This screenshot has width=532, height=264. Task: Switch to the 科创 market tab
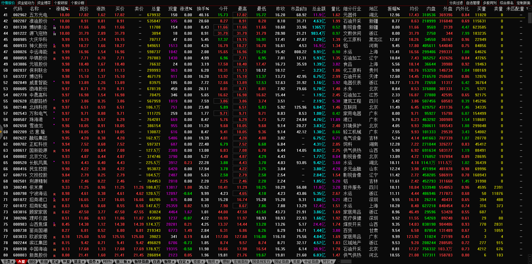(x=44, y=261)
